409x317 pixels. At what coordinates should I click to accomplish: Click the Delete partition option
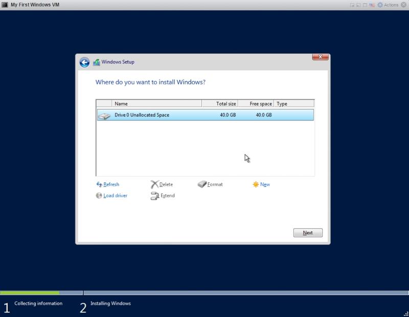tap(162, 184)
